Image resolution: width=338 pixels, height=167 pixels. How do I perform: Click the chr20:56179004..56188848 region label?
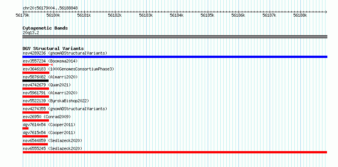[x=50, y=8]
